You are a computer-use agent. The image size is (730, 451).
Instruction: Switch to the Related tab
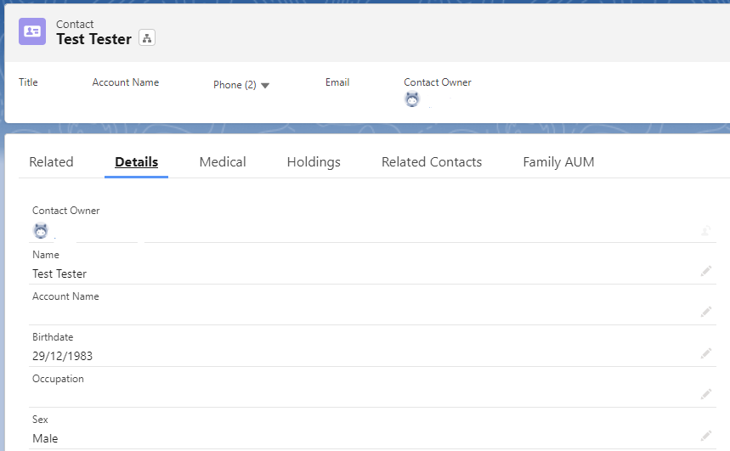click(x=51, y=162)
